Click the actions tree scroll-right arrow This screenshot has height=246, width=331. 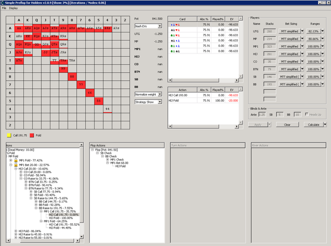pos(78,240)
